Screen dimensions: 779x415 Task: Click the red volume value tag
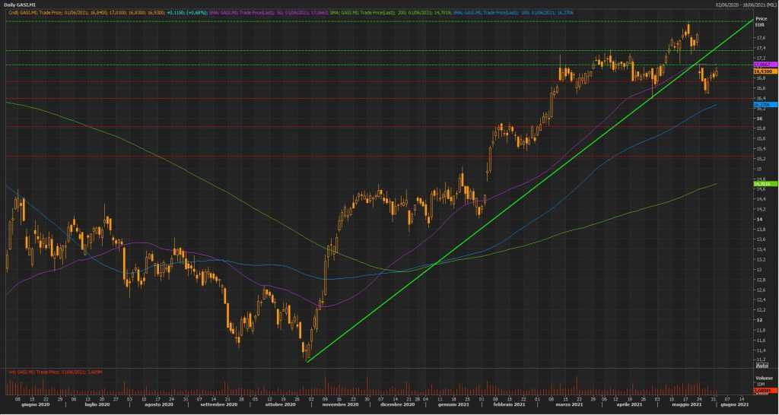tap(761, 389)
